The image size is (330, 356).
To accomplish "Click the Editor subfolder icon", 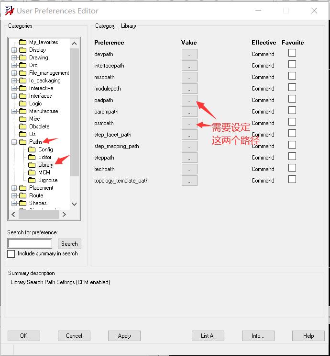I will 32,157.
